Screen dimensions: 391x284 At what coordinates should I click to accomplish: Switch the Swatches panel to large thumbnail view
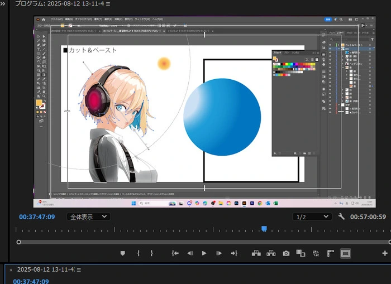click(317, 60)
